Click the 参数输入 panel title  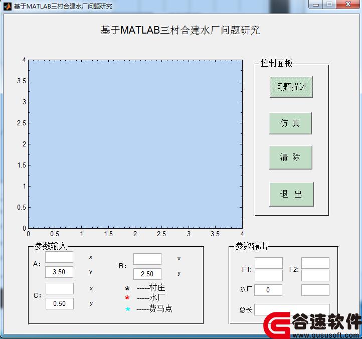tap(51, 246)
